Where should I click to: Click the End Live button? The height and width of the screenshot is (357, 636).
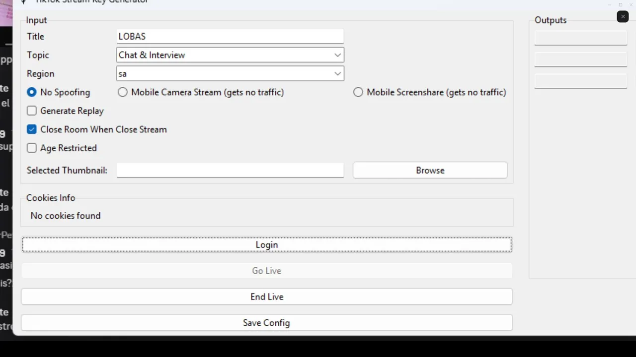coord(267,297)
